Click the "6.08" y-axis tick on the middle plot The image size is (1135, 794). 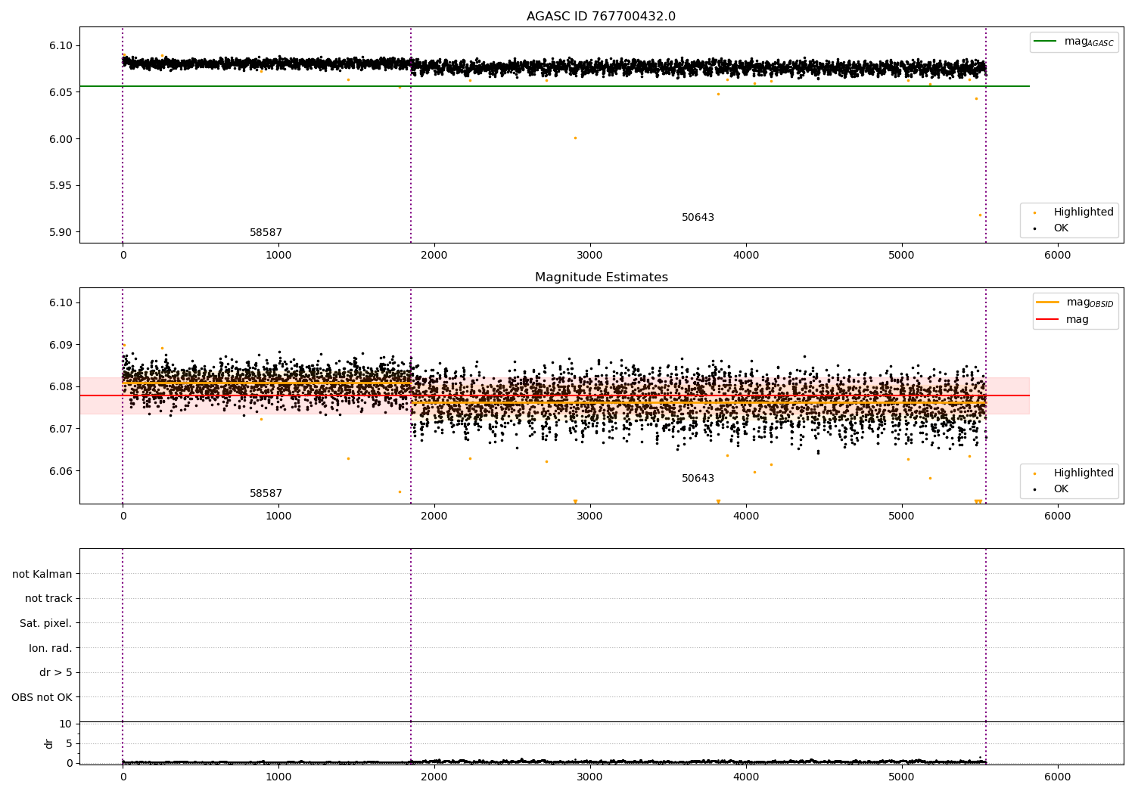coord(61,387)
